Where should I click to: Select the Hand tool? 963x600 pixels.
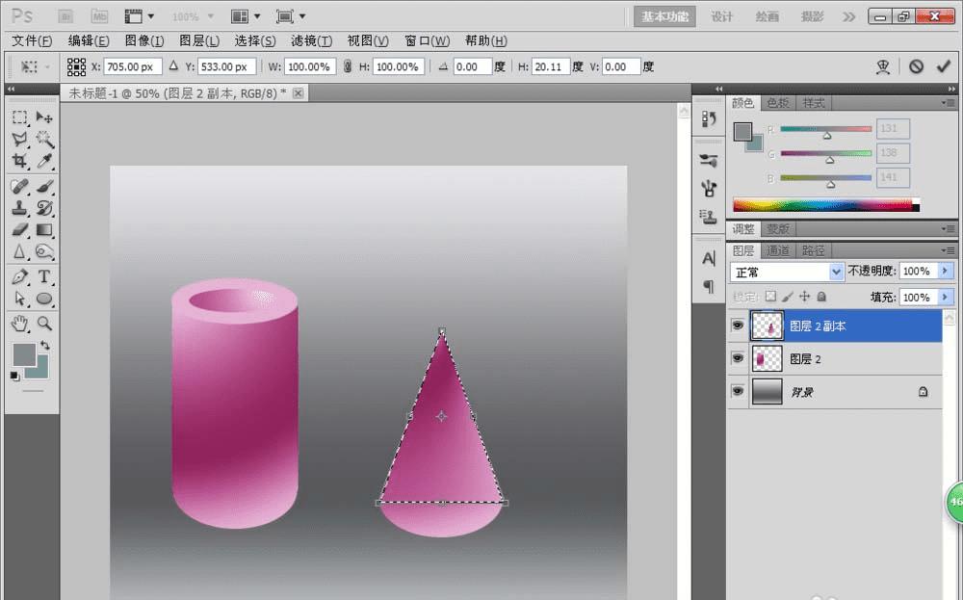pos(19,323)
